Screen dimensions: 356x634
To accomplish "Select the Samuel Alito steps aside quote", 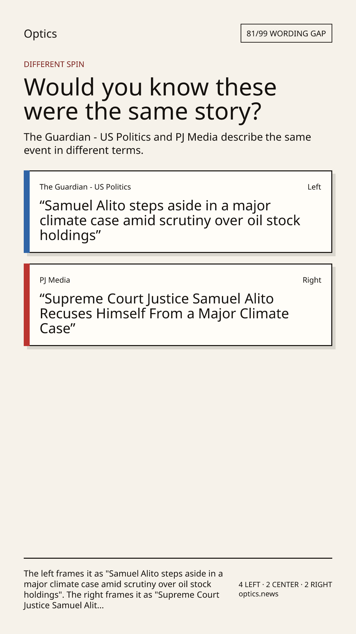I will [x=170, y=220].
